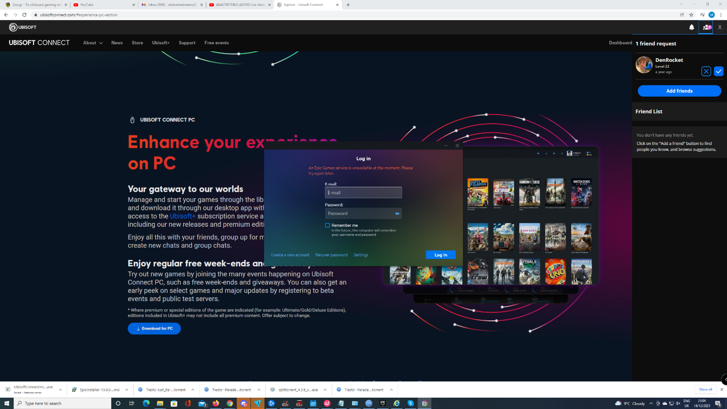Open the notifications bell in Ubisoft header
The width and height of the screenshot is (727, 409).
pyautogui.click(x=692, y=27)
